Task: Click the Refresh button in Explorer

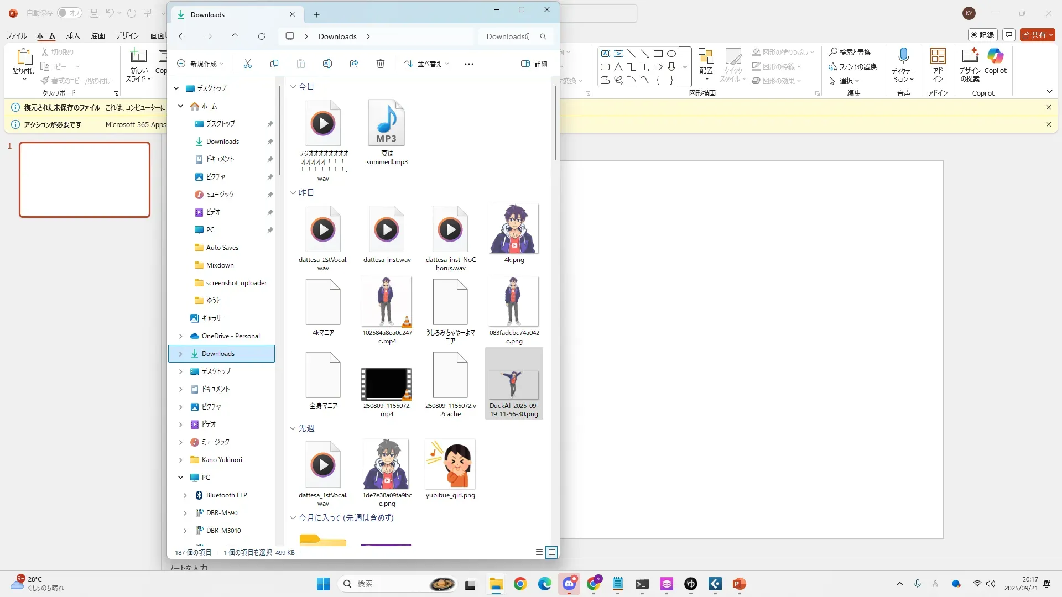Action: (262, 36)
